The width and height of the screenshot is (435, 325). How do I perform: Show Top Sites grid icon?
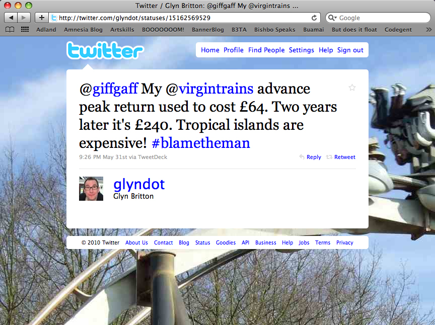click(25, 29)
